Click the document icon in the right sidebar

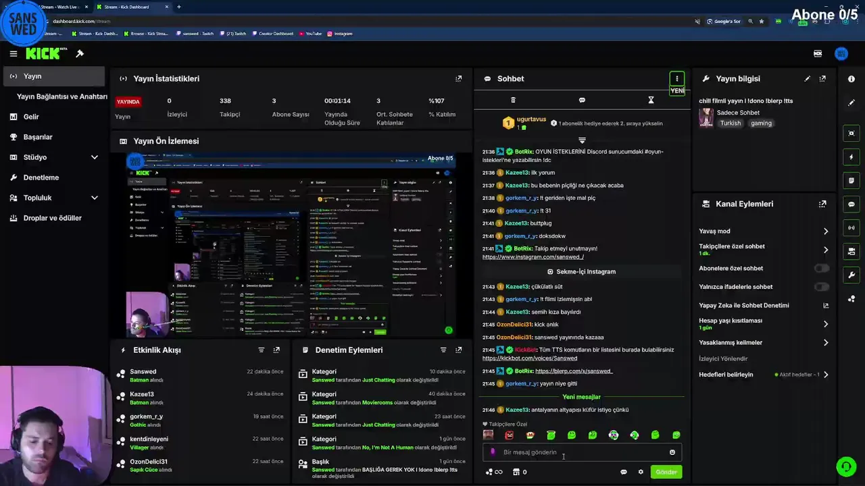[851, 180]
